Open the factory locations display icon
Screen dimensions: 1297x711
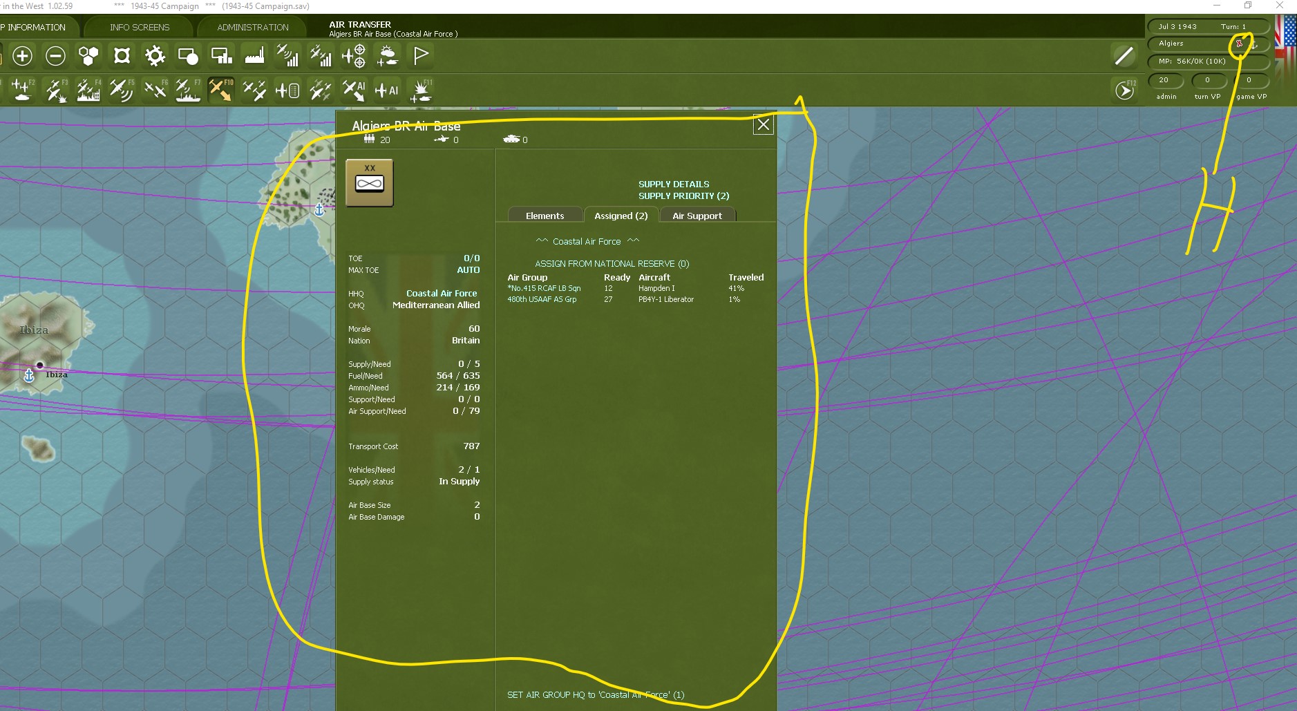pyautogui.click(x=254, y=56)
